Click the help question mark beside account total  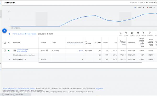coord(25,59)
